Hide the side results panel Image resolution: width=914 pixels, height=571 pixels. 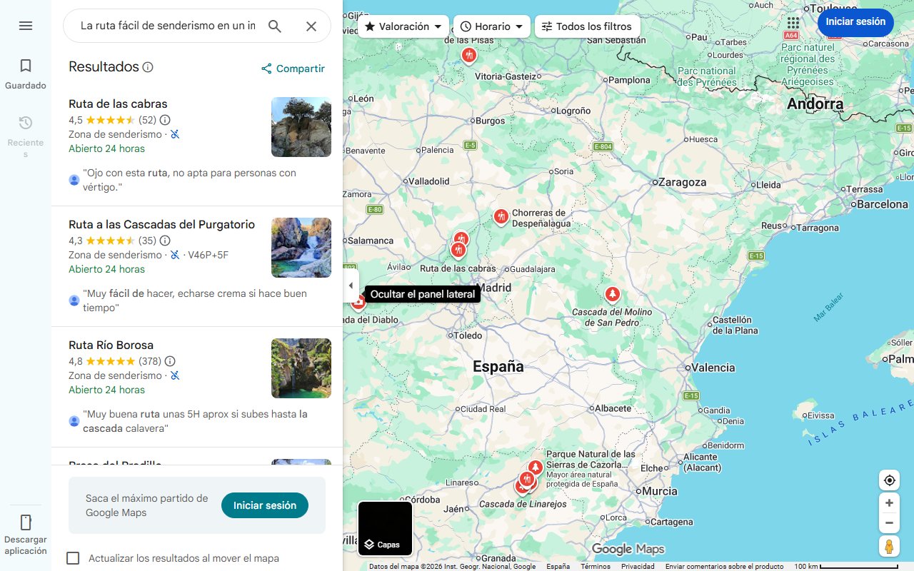coord(351,285)
